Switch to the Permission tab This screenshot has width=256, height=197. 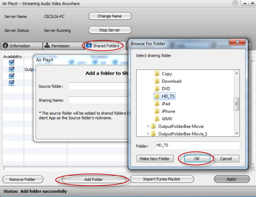click(63, 46)
